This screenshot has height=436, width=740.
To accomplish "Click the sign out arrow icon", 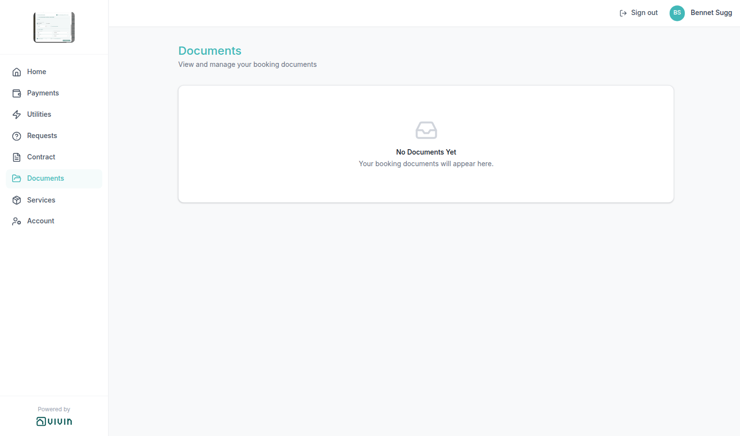I will (x=623, y=13).
